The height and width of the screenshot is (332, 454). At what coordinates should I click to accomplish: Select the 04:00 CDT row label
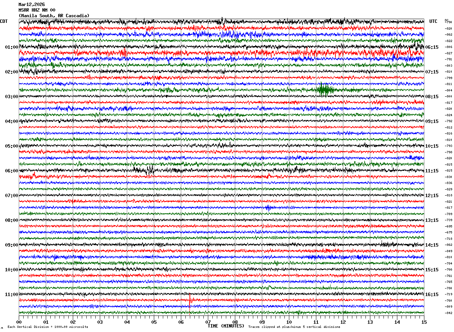tap(12, 121)
